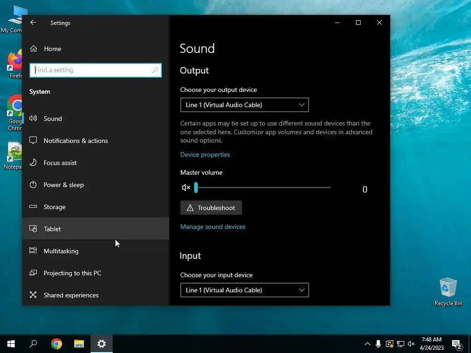Open Focus assist settings
Screen dimensions: 471x353
(x=96, y=163)
